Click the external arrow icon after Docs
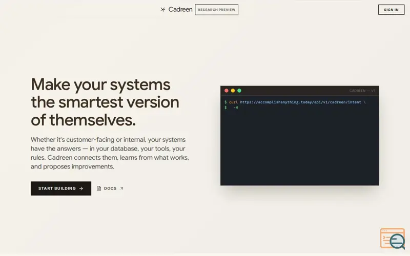The image size is (410, 256). click(121, 188)
